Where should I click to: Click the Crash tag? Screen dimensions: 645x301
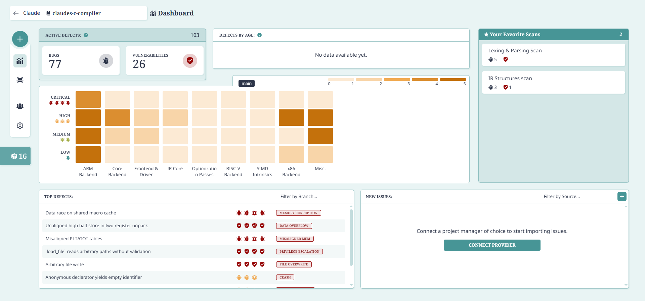coord(285,278)
